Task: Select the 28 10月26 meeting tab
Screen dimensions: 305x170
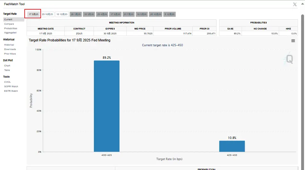Action: [x=156, y=14]
